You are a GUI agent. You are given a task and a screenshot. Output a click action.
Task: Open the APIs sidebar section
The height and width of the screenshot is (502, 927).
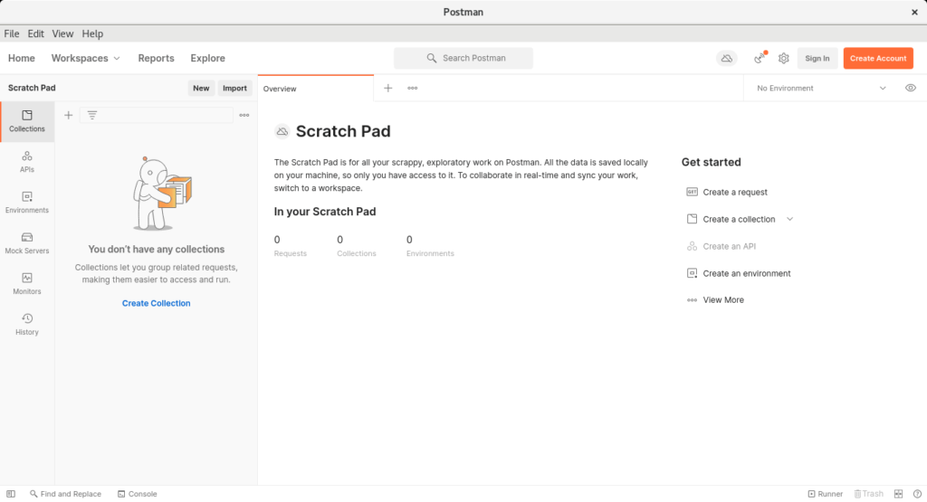(27, 162)
